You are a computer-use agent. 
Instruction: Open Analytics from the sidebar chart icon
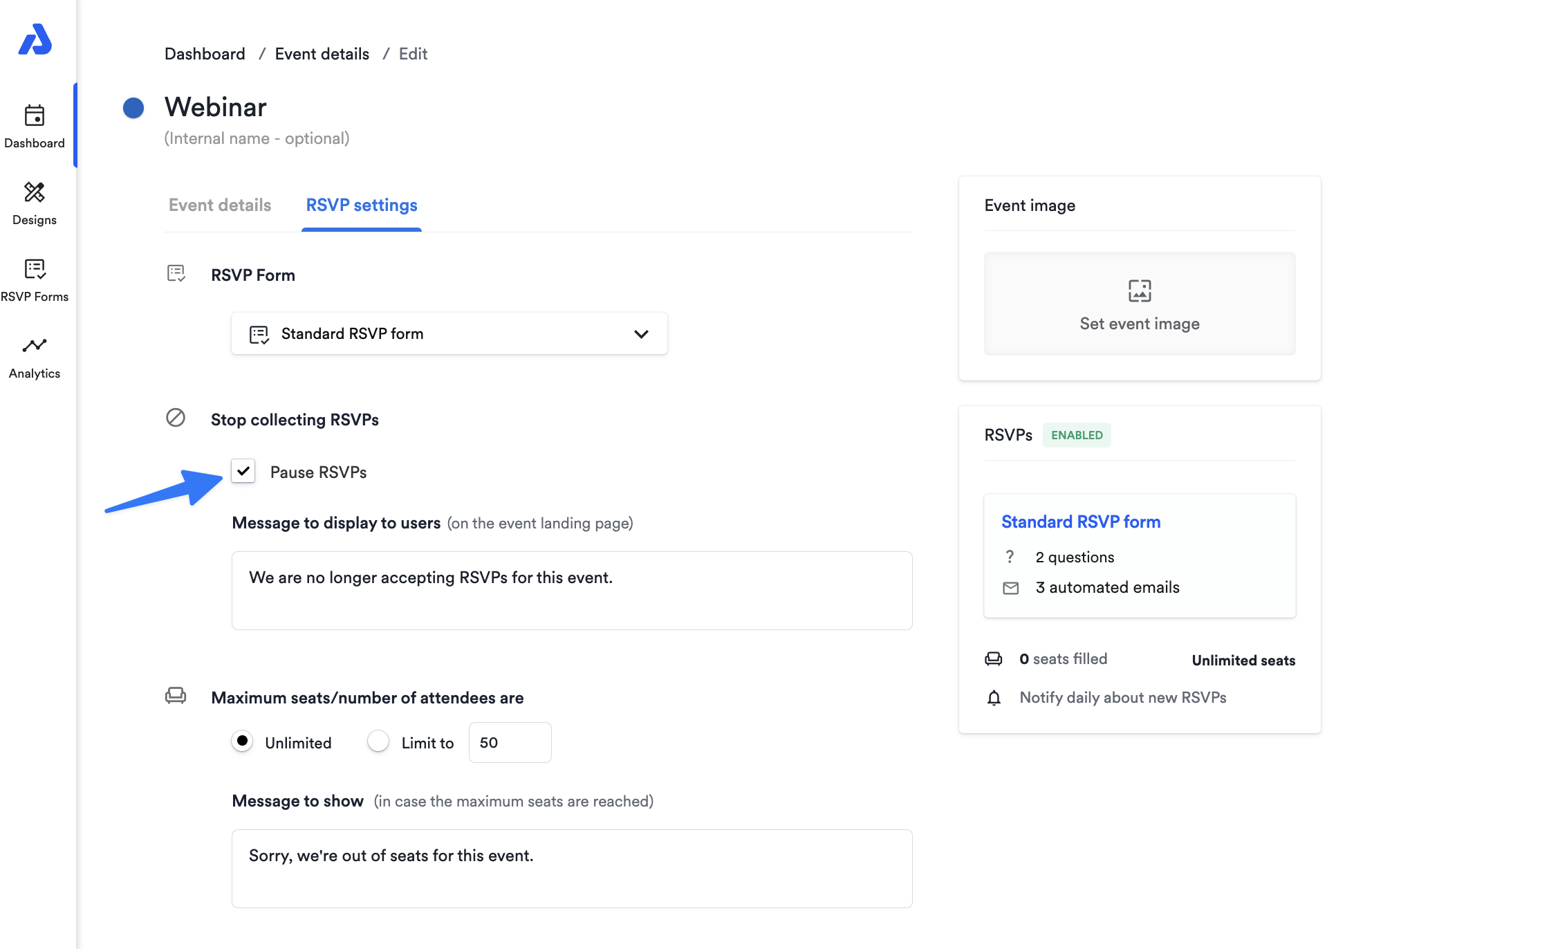point(35,346)
